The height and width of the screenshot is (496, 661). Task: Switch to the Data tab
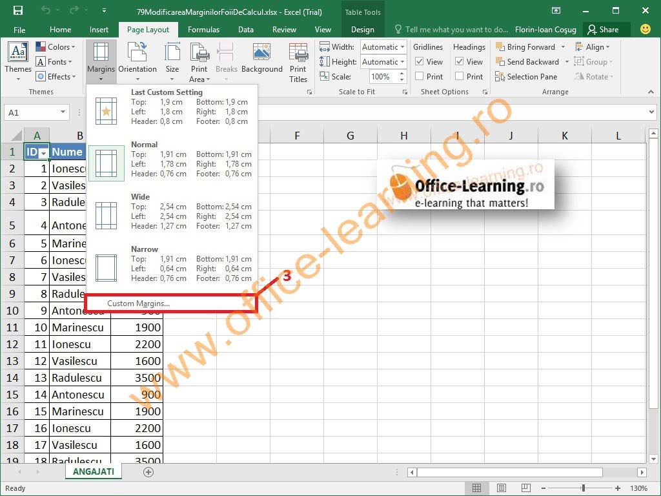point(246,30)
